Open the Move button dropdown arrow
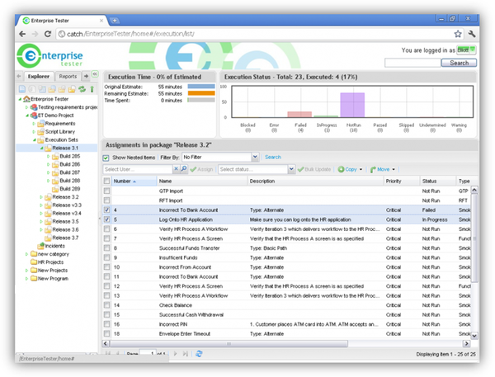495x377 pixels. 394,170
